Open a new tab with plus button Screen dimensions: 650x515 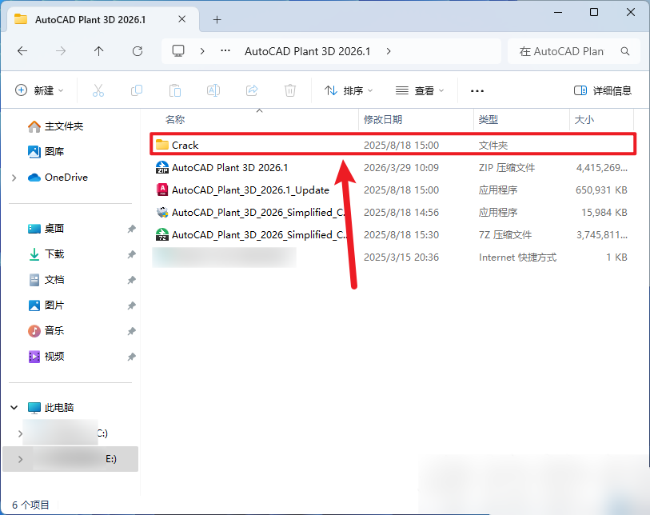[x=217, y=19]
